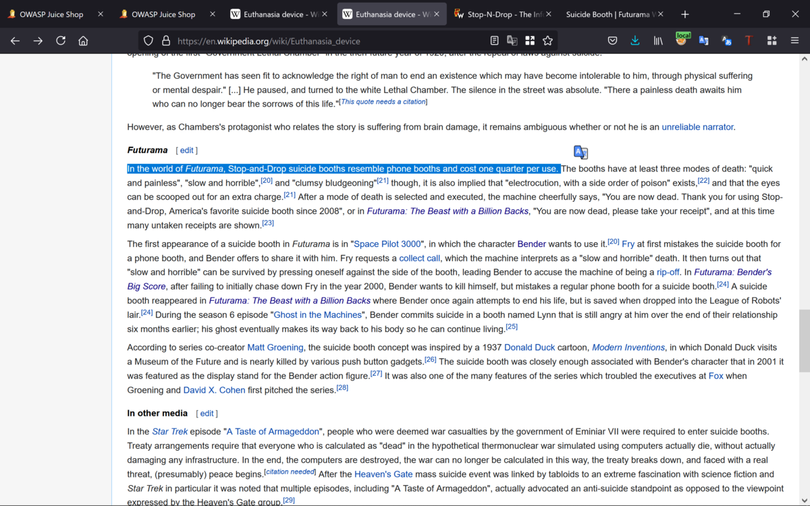Open the extension with 'local' badge
This screenshot has height=506, width=810.
(682, 40)
